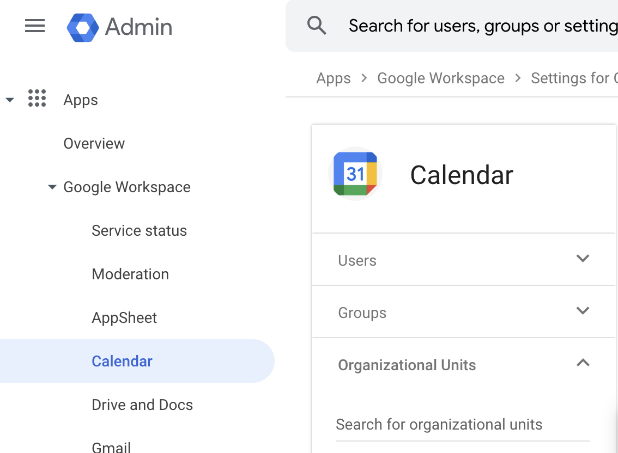Click the Google Workspace breadcrumb link
The width and height of the screenshot is (618, 453).
(x=441, y=78)
